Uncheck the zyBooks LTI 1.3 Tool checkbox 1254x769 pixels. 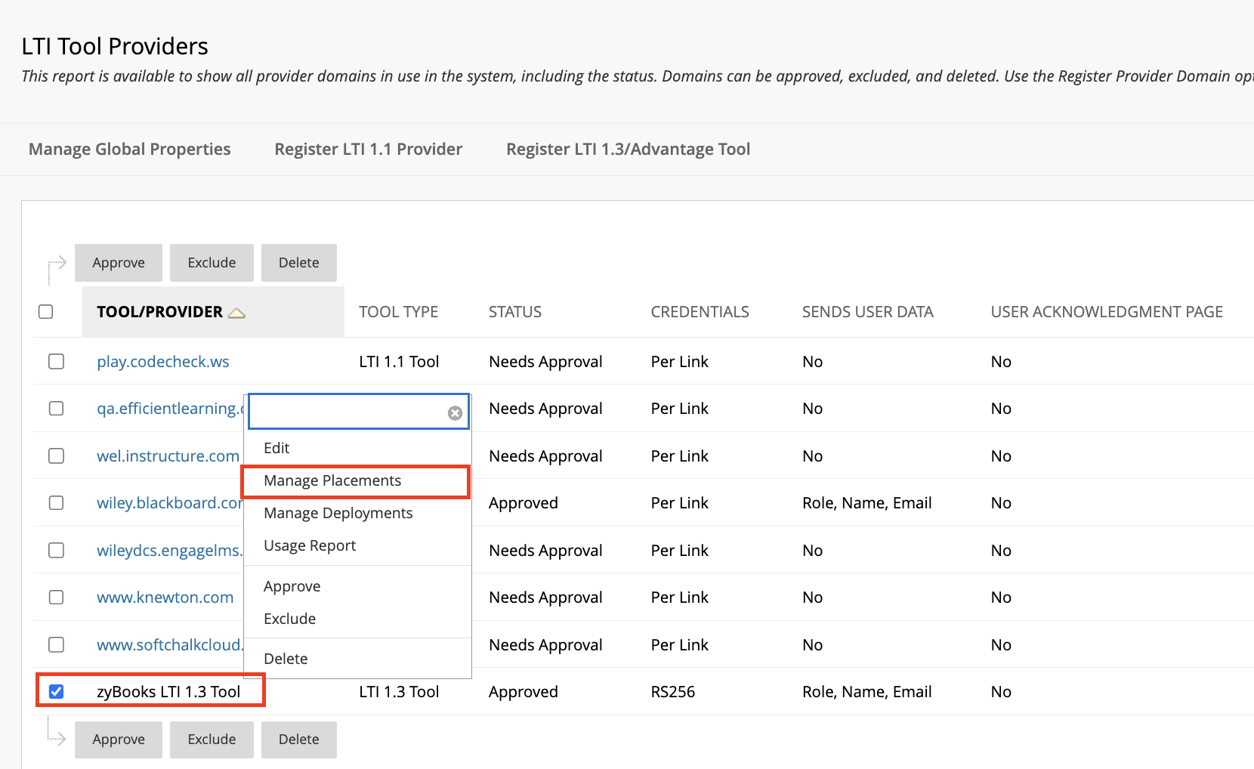[x=56, y=690]
